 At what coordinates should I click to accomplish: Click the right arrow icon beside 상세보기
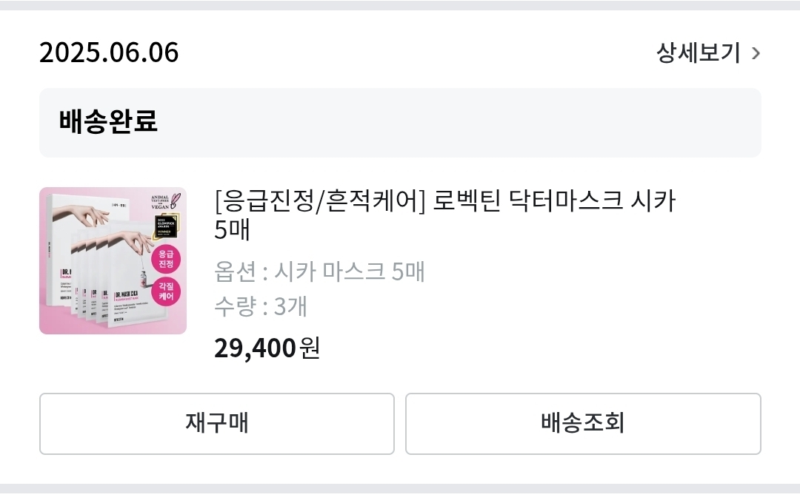pyautogui.click(x=755, y=53)
